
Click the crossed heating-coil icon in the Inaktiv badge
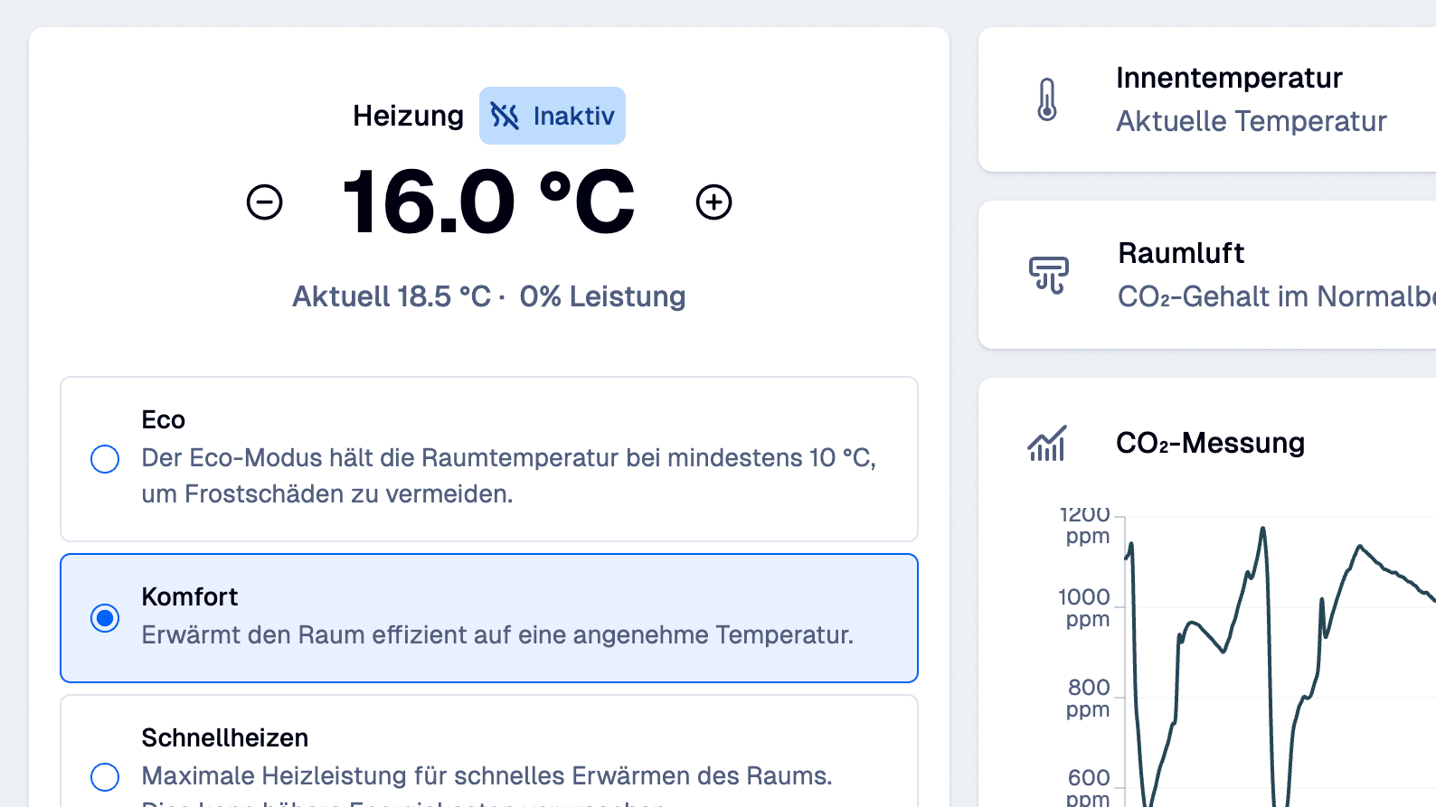point(505,115)
